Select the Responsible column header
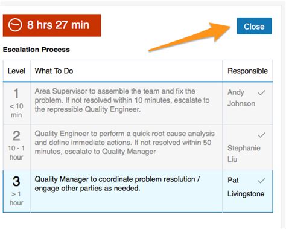Image resolution: width=286 pixels, height=229 pixels. pos(247,71)
